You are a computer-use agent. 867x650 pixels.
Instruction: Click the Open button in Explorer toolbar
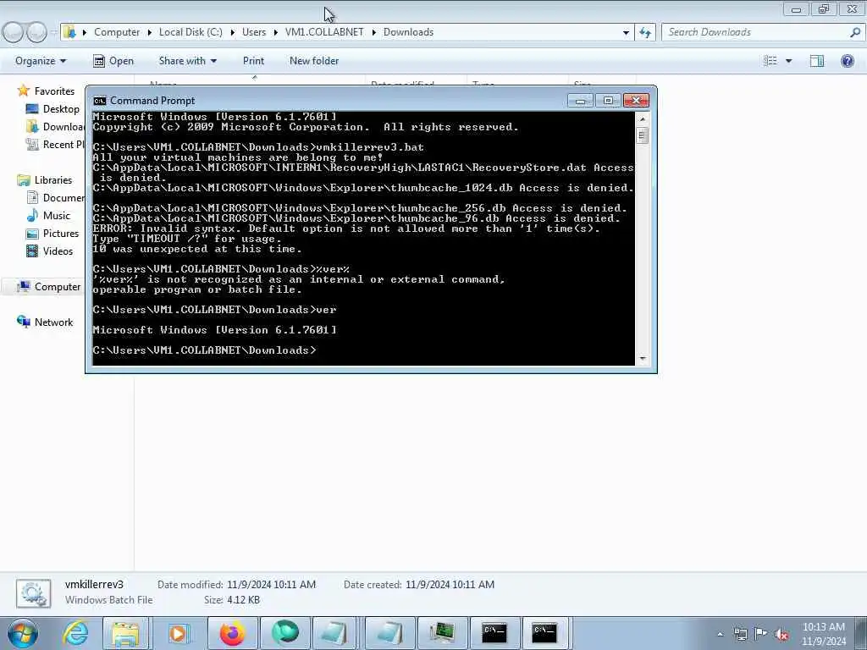(113, 61)
